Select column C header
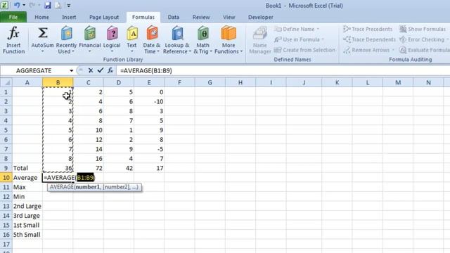The image size is (450, 253). click(x=88, y=83)
